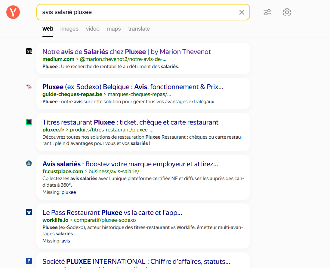
Task: Click guide-cheques-repas favicon icon
Action: (x=29, y=86)
